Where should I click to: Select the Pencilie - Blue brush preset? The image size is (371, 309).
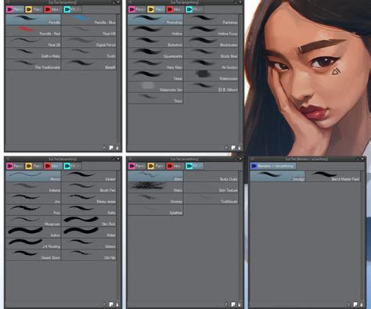[88, 20]
